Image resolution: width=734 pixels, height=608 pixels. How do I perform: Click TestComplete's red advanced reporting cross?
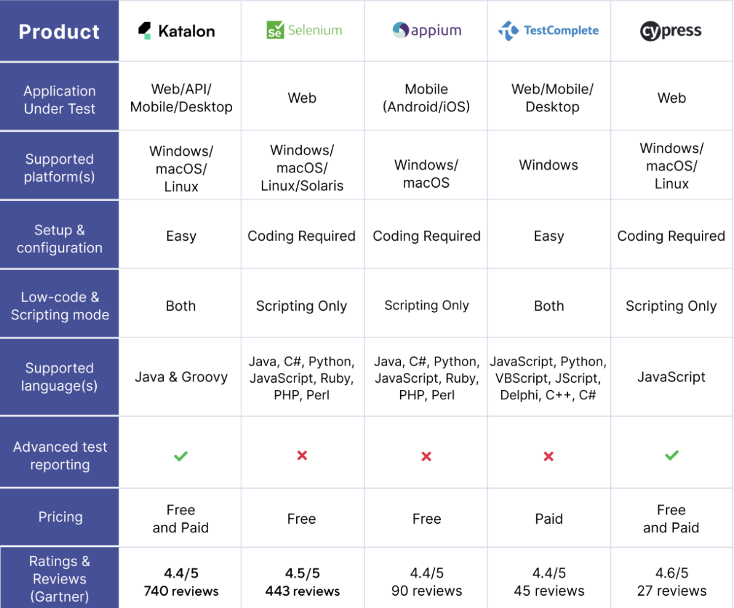tap(549, 456)
